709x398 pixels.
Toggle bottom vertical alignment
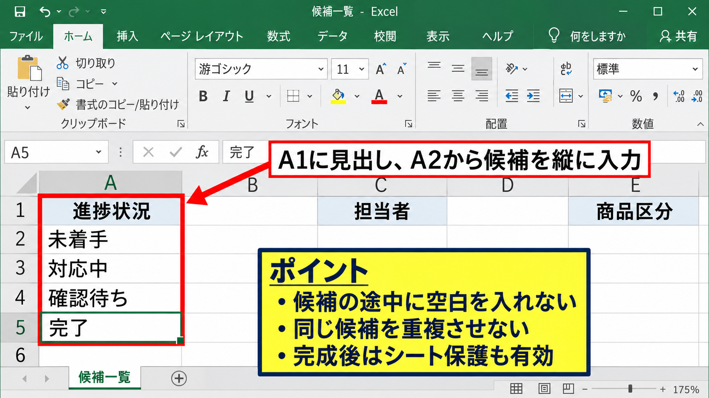(482, 69)
